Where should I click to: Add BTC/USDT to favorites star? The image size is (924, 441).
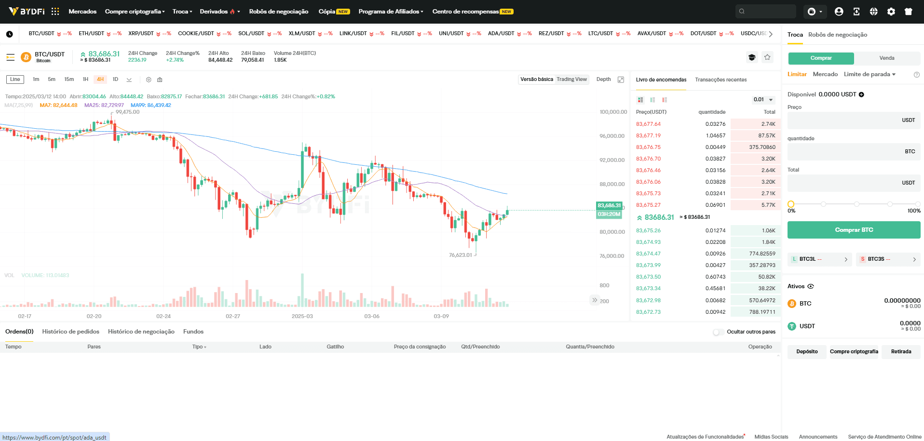point(767,57)
